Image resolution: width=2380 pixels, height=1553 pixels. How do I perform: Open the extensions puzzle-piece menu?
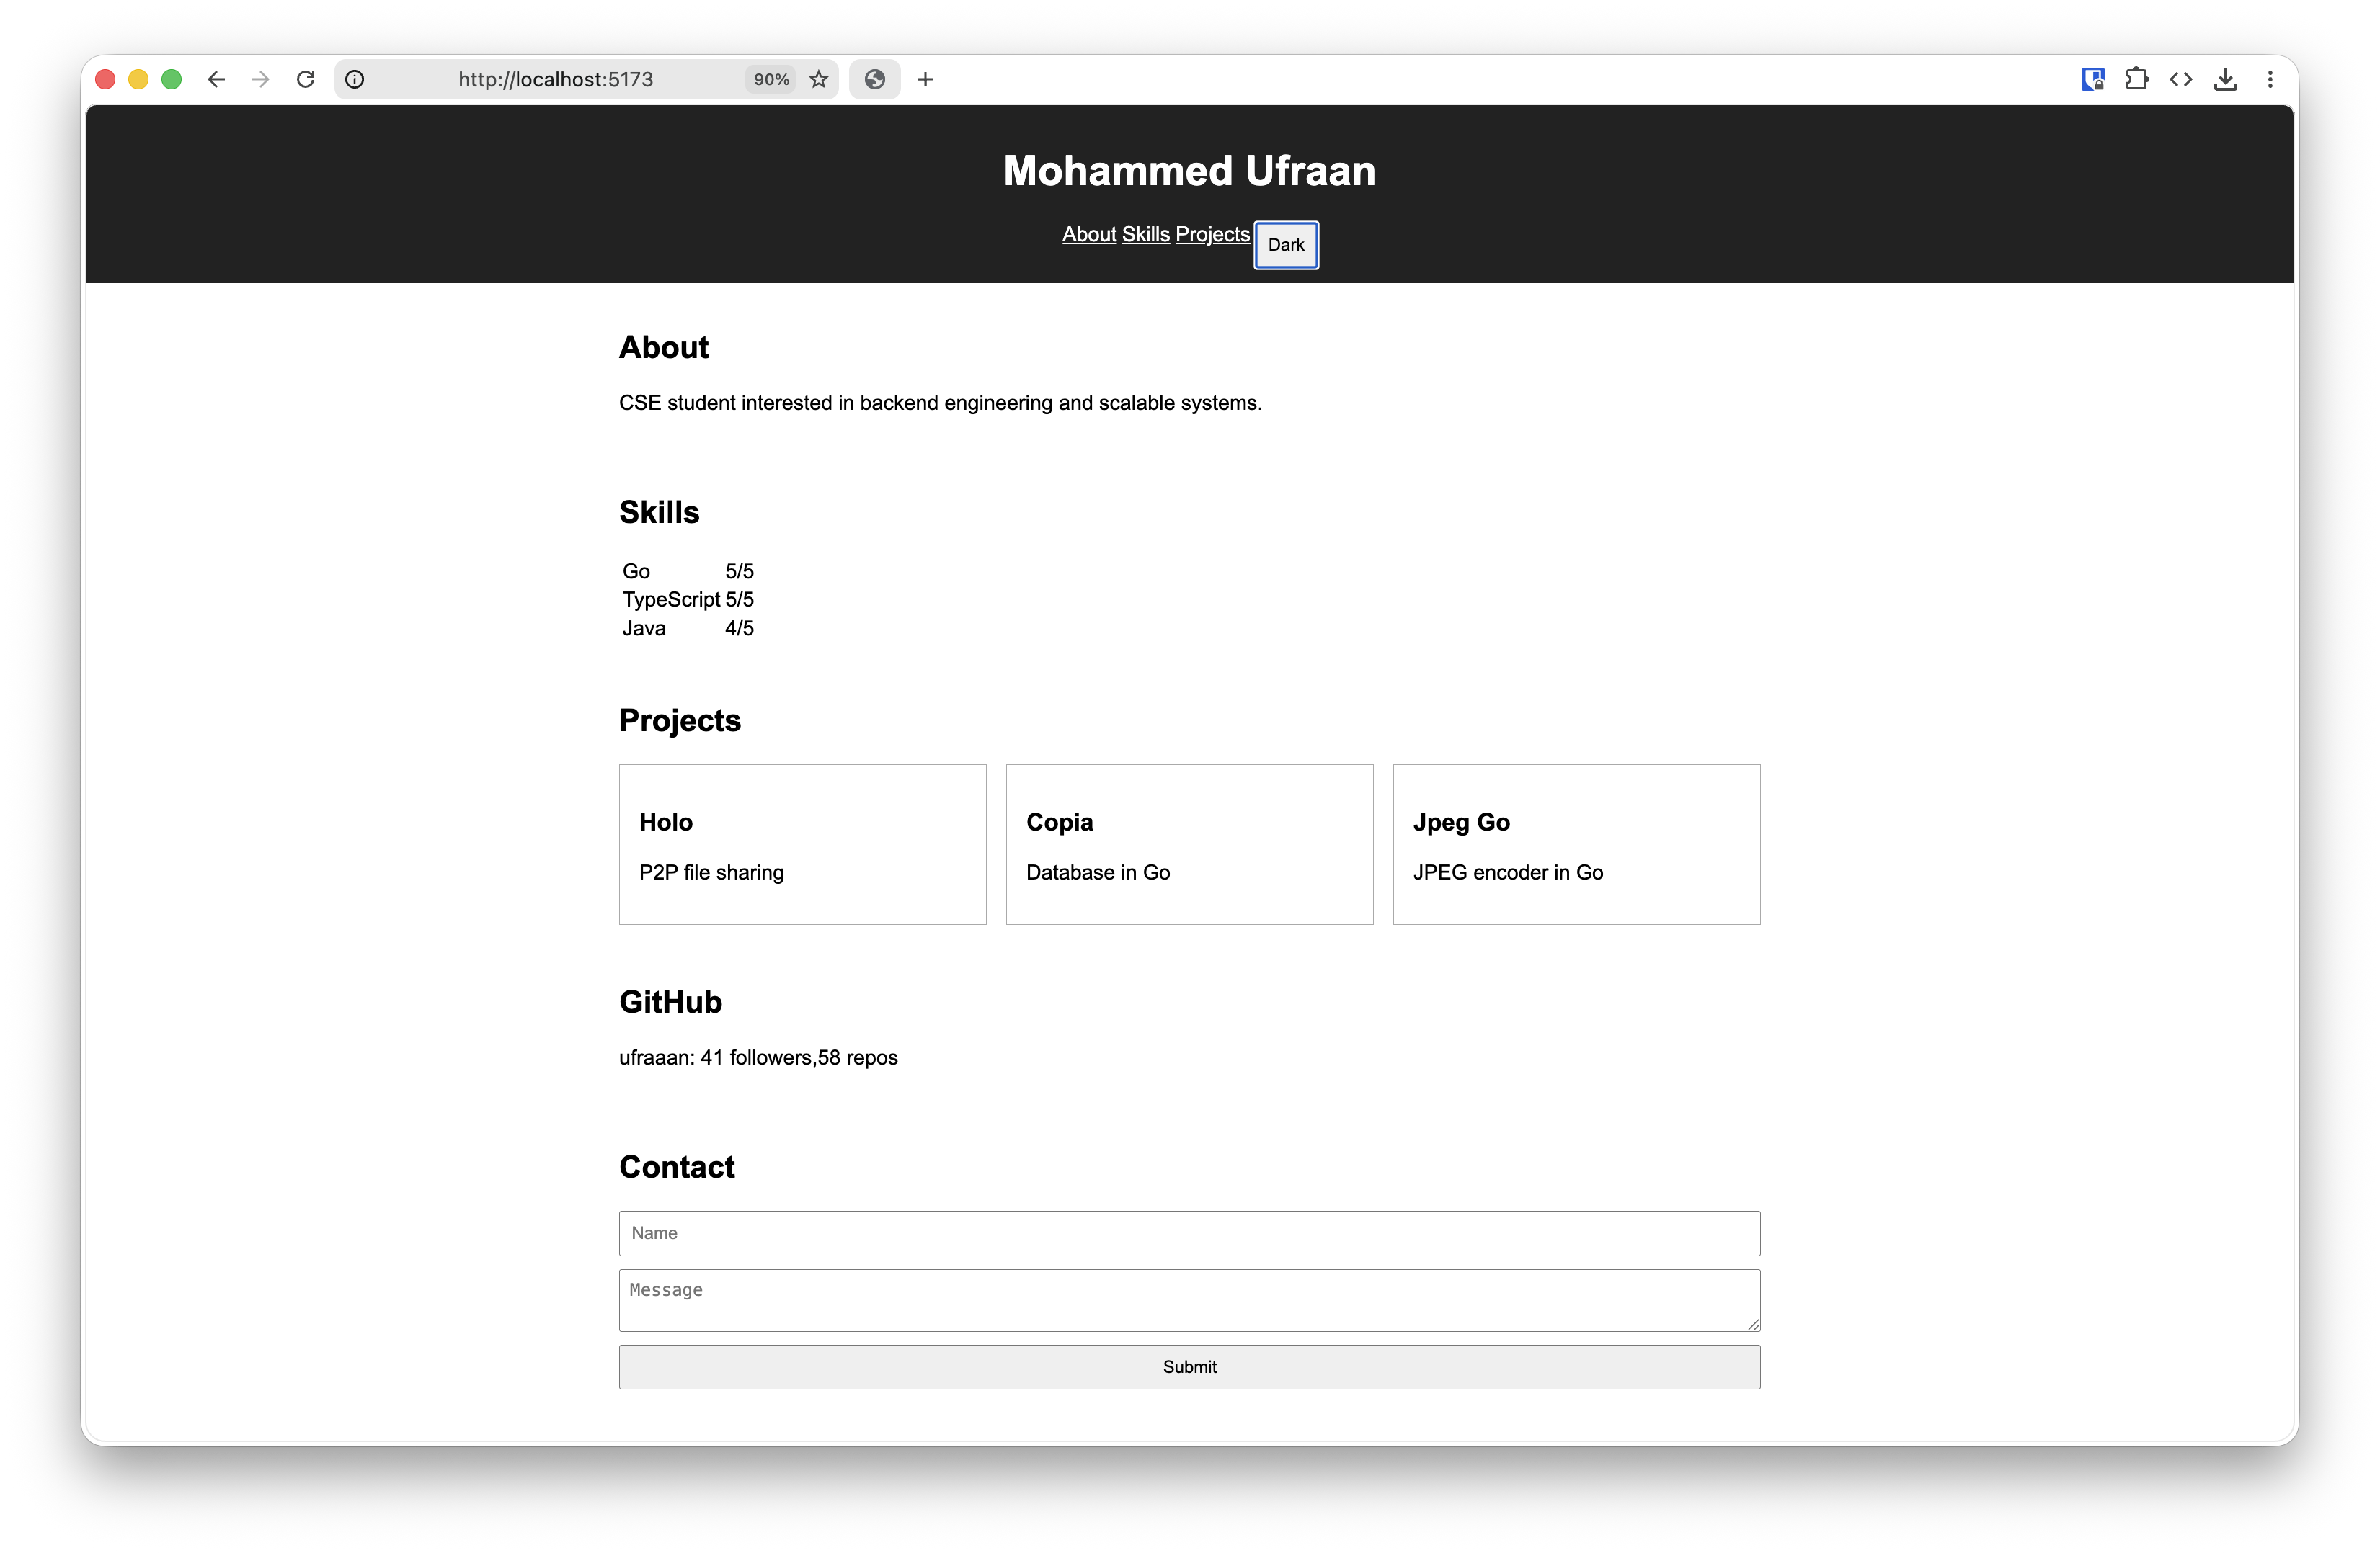click(x=2137, y=79)
